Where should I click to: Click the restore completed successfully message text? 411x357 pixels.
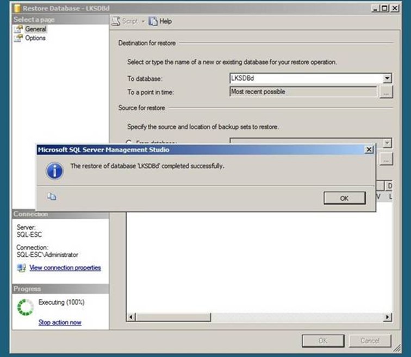coord(147,166)
